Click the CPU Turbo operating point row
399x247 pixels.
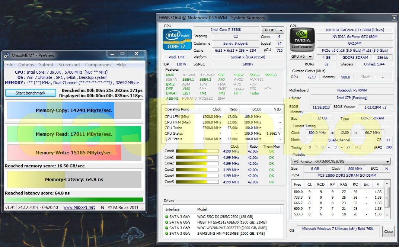tap(223, 128)
